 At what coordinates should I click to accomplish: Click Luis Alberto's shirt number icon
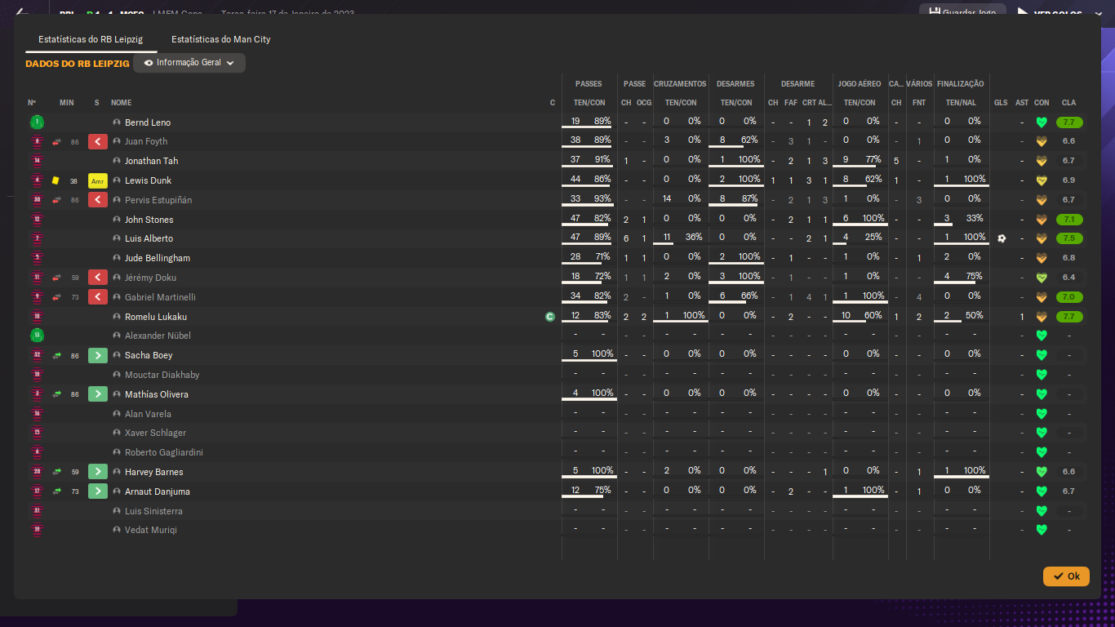(x=37, y=238)
